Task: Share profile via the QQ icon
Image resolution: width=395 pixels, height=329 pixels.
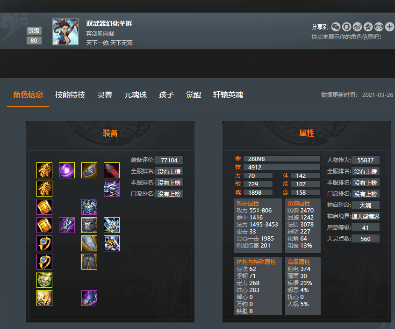Action: 347,27
